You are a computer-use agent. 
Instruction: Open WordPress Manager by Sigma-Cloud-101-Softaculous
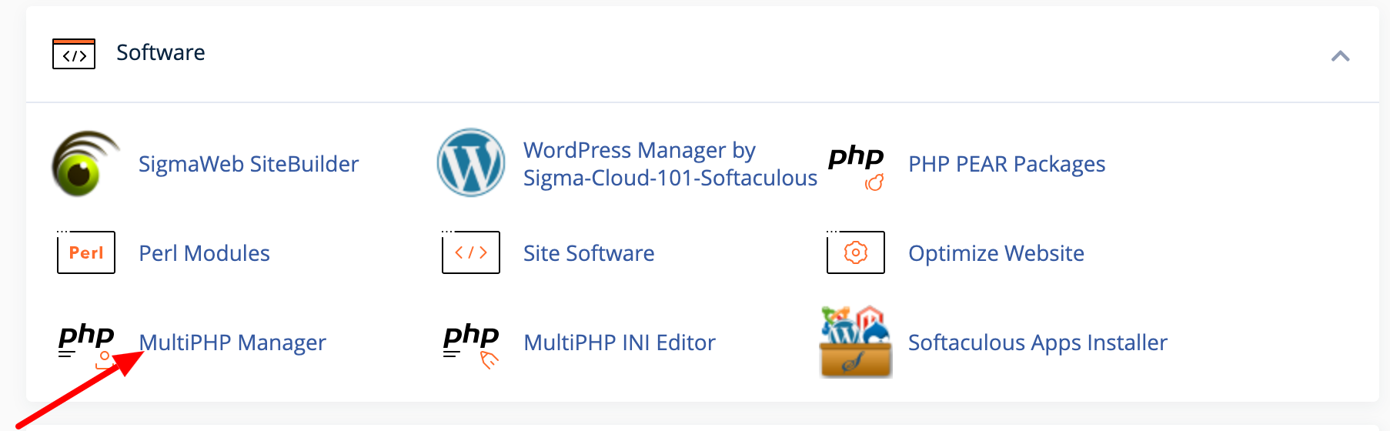pyautogui.click(x=670, y=164)
